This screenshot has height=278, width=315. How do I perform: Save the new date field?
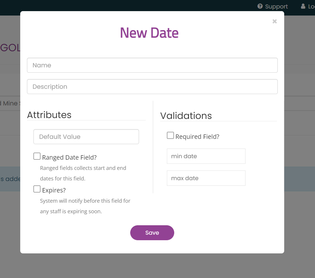click(152, 233)
